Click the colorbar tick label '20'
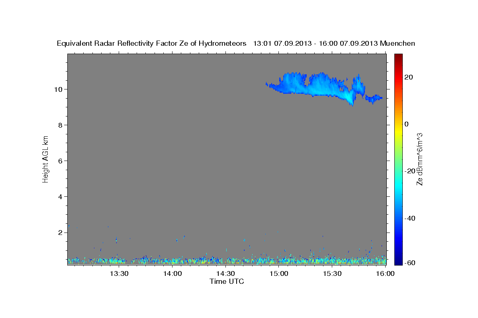This screenshot has width=478, height=318. click(x=408, y=77)
